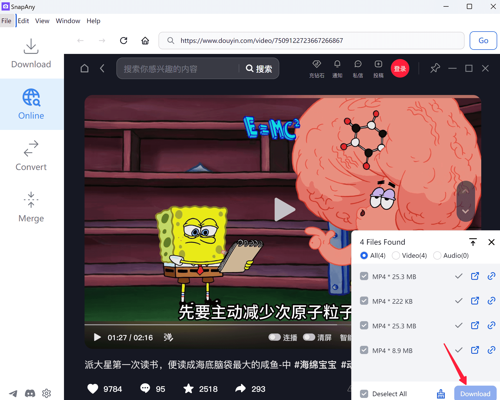Go back with browser back arrow
This screenshot has height=400, width=500.
[80, 41]
